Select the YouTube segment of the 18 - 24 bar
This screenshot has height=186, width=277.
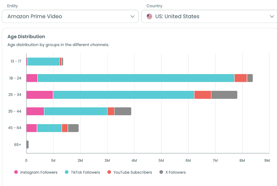240,78
